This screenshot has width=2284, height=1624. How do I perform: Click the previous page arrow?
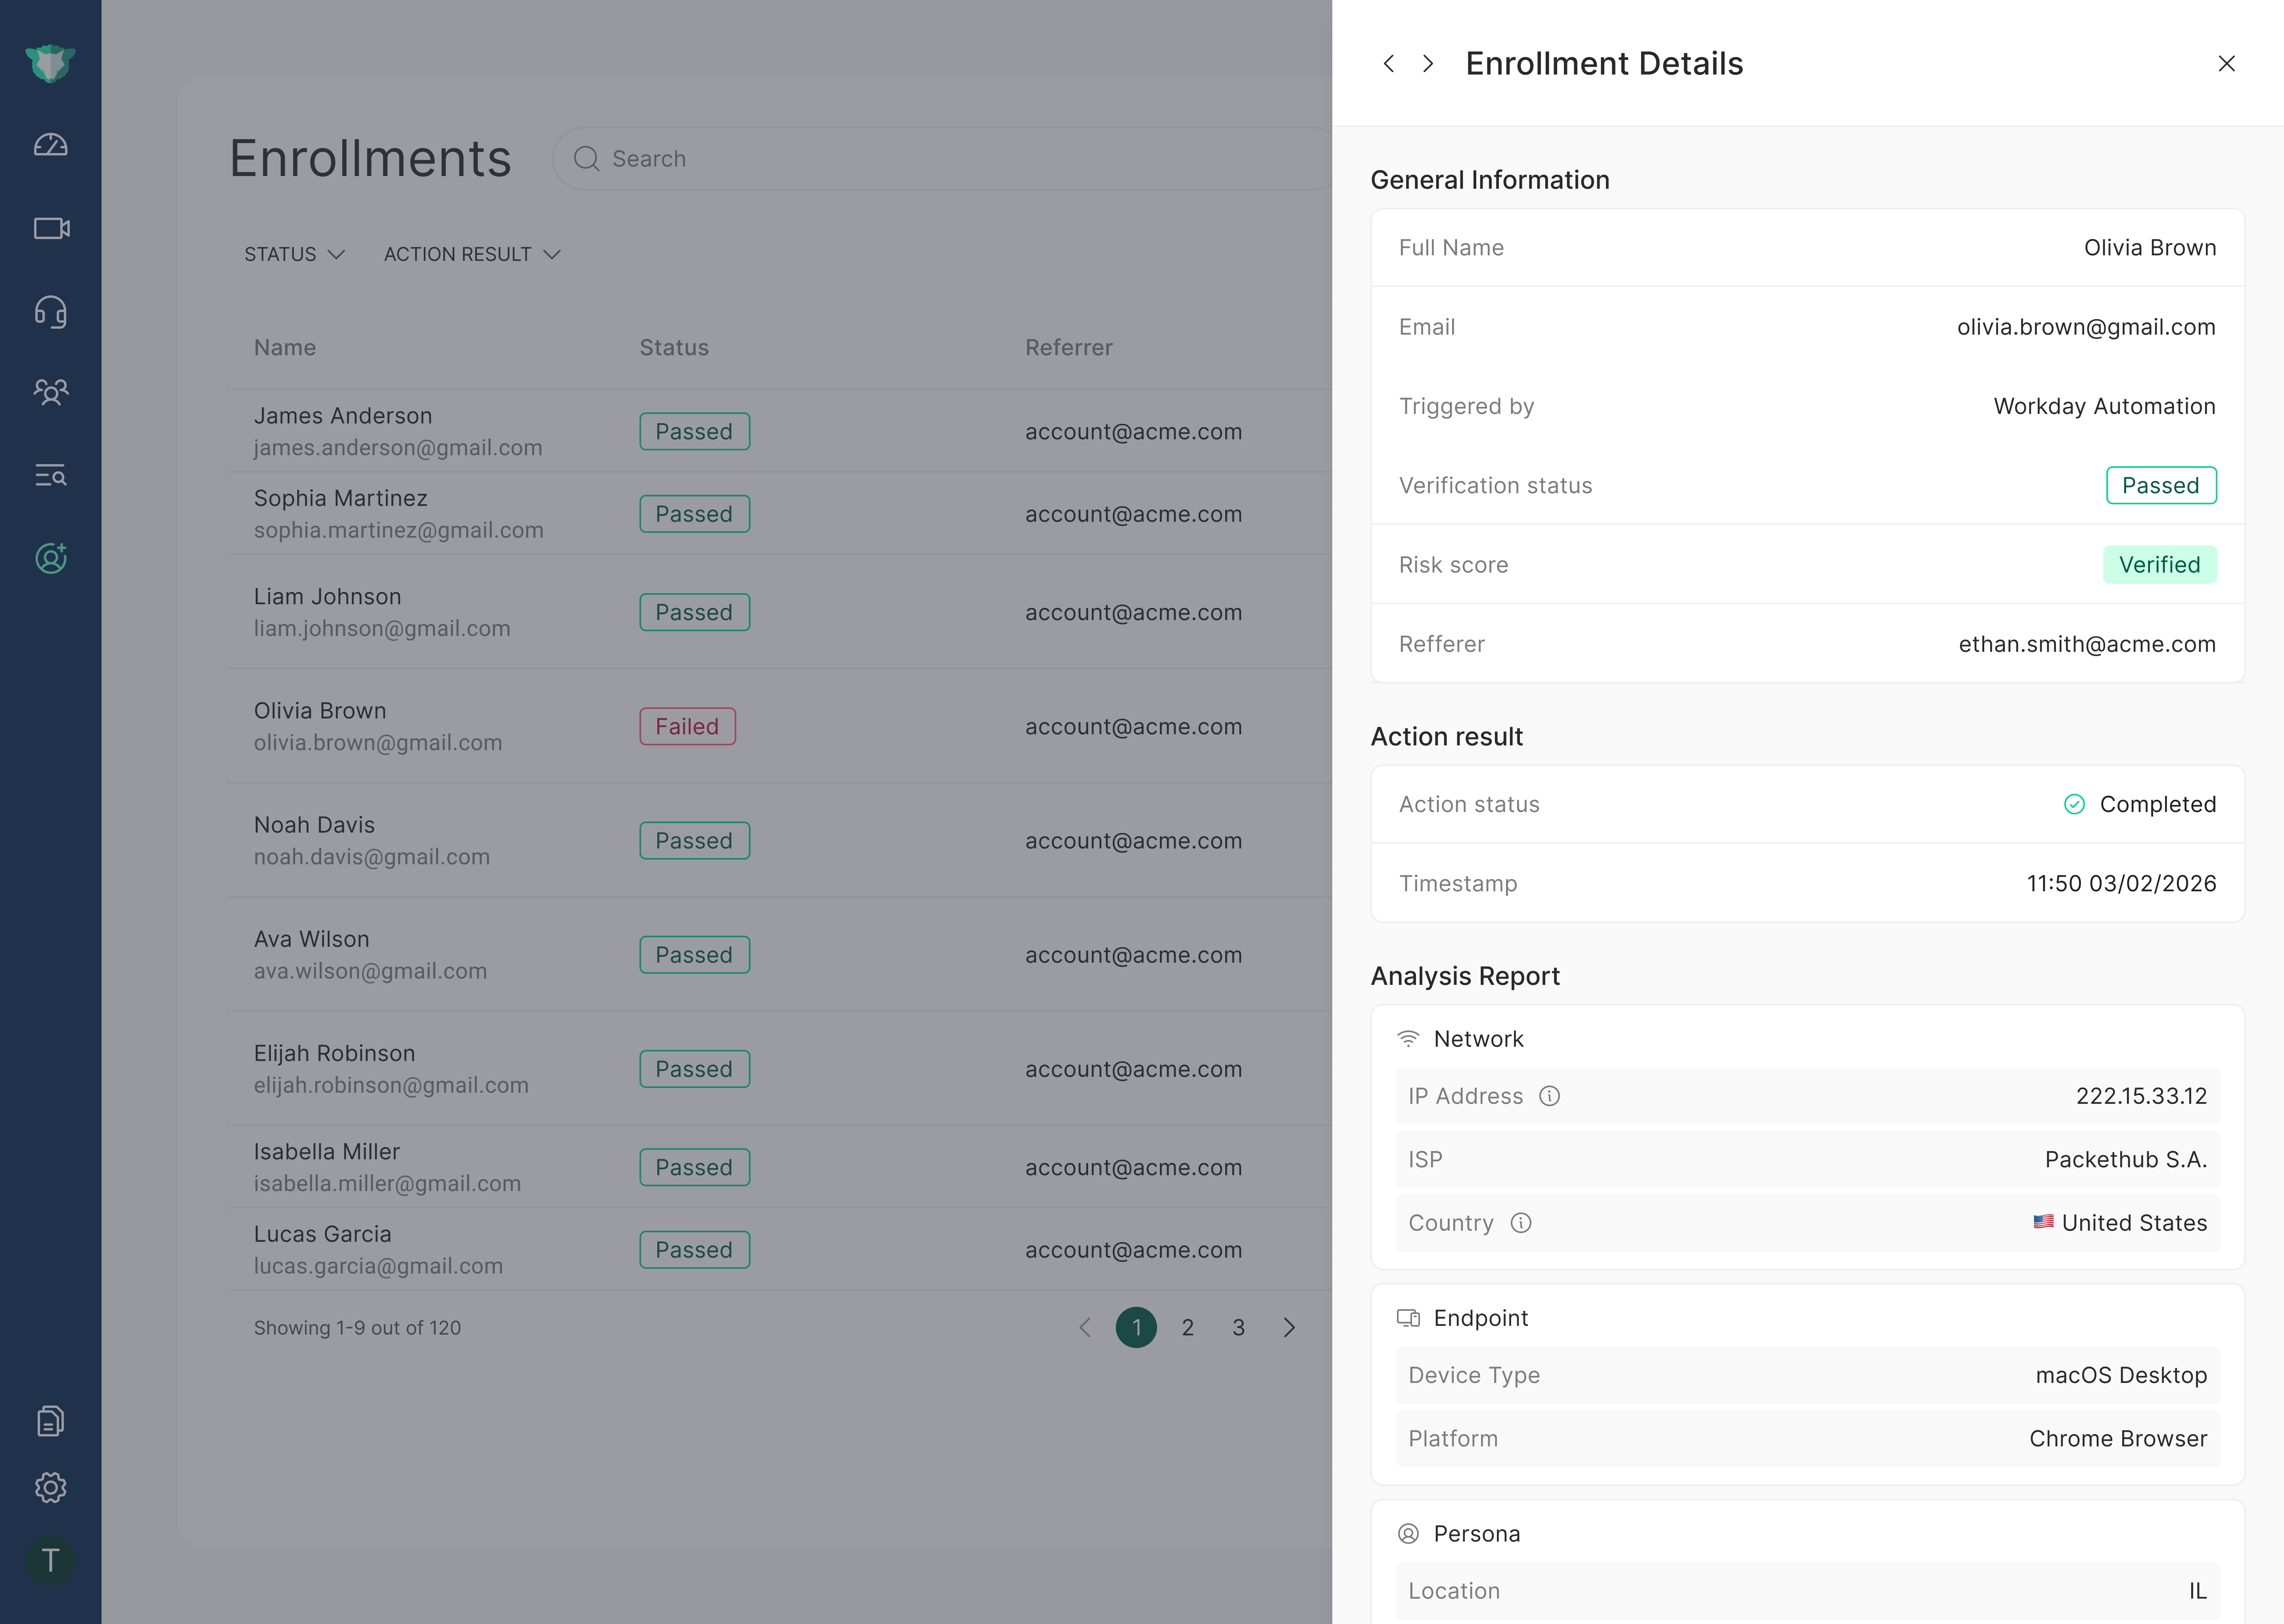1085,1327
